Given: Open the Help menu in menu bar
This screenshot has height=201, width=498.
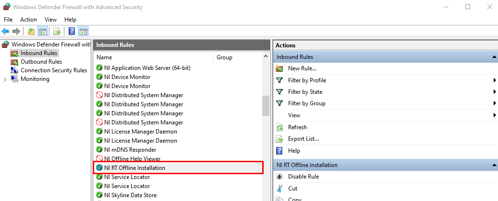Looking at the screenshot, I should pyautogui.click(x=70, y=20).
